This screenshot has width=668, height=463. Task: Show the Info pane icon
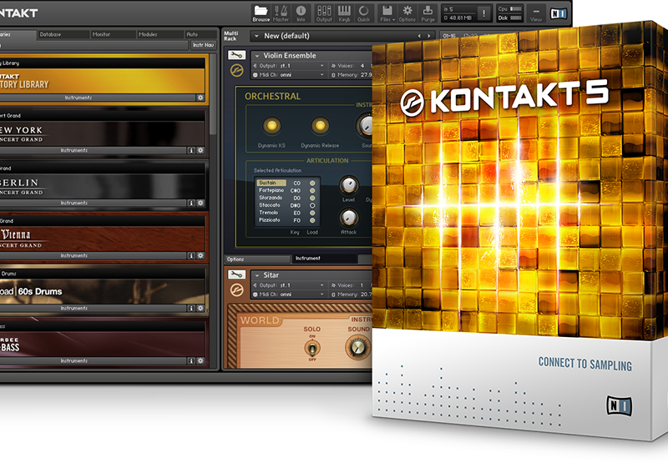point(301,13)
